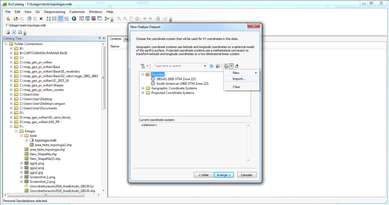The width and height of the screenshot is (389, 205).
Task: Open the Customize menu
Action: 77,12
